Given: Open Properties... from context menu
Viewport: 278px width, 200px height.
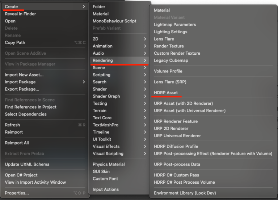Looking at the screenshot, I should (17, 193).
